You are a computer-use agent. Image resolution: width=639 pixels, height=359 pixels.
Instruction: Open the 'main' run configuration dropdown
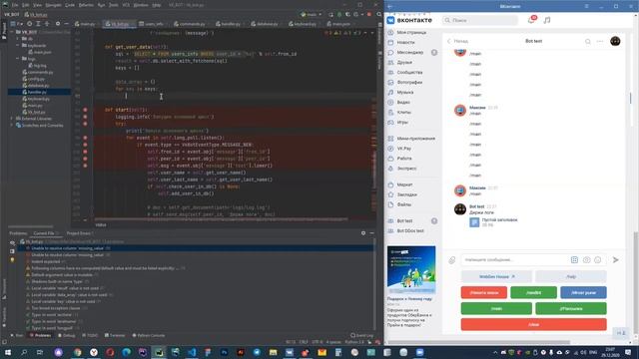pos(311,14)
